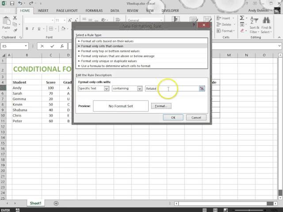This screenshot has height=212, width=283.
Task: Click the zoom slider in status bar
Action: [x=249, y=210]
